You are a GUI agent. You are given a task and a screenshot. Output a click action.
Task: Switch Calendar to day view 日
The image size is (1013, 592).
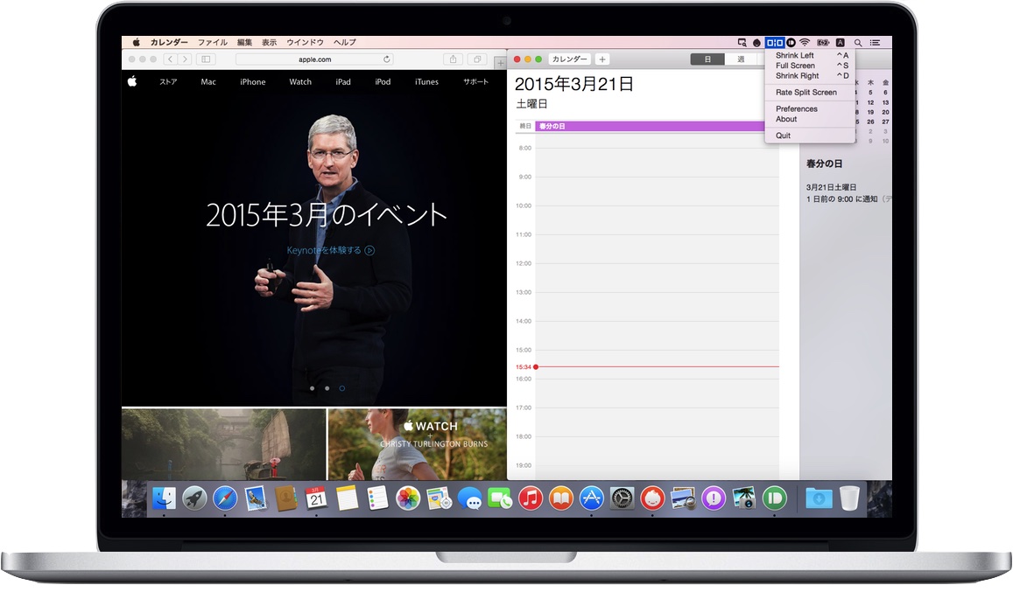point(707,59)
